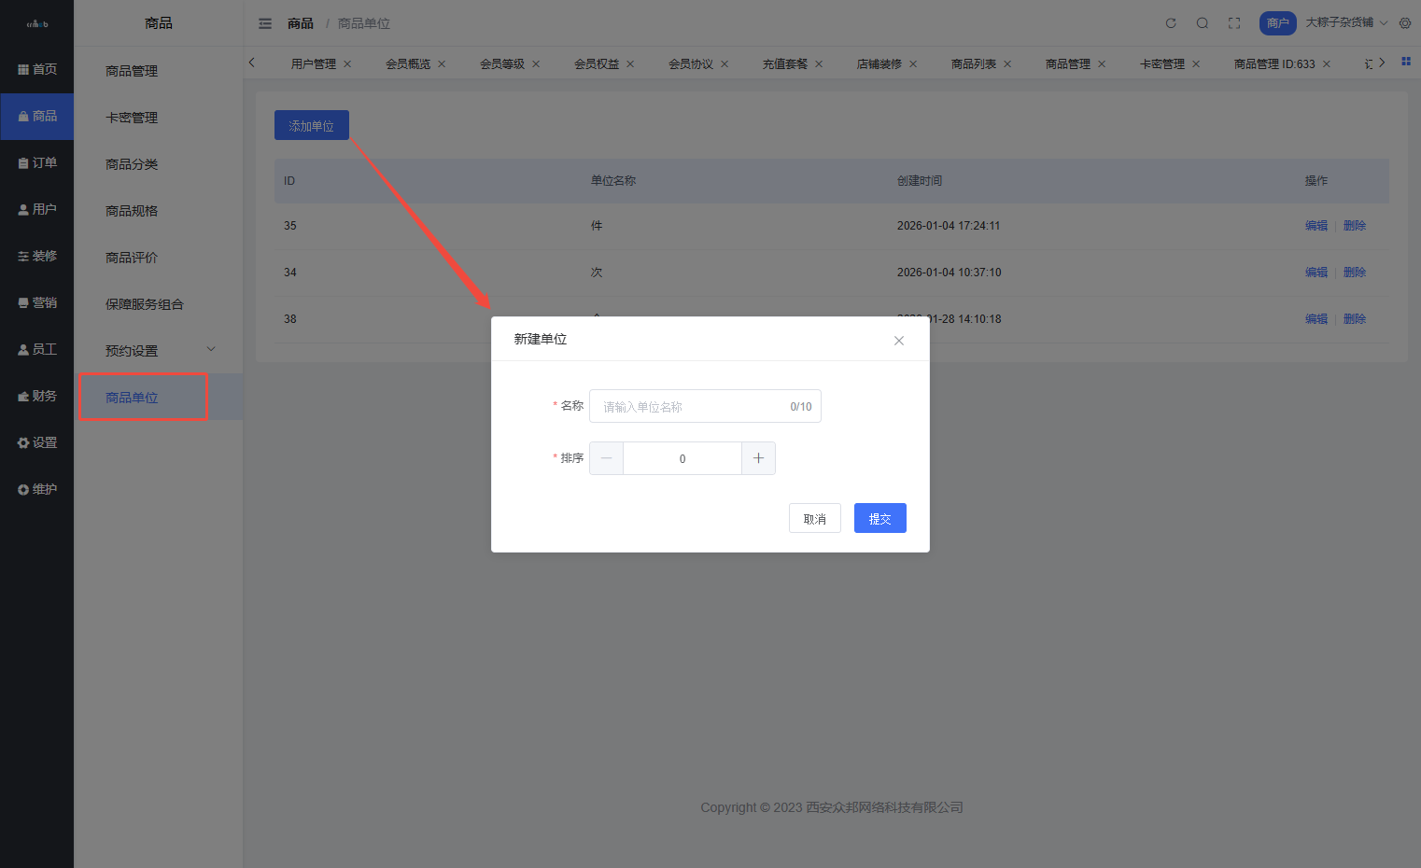Toggle fullscreen mode icon

pos(1234,23)
